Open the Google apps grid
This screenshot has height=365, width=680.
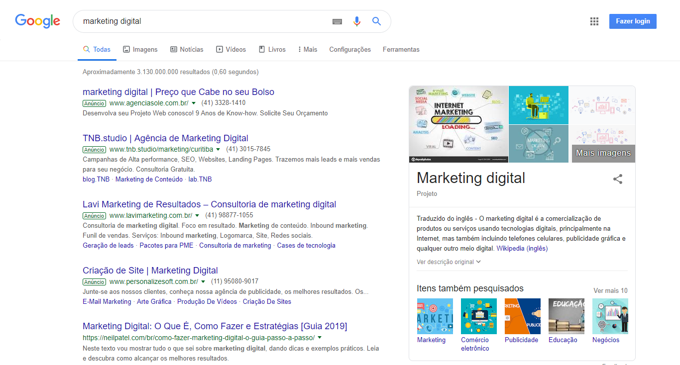coord(594,21)
